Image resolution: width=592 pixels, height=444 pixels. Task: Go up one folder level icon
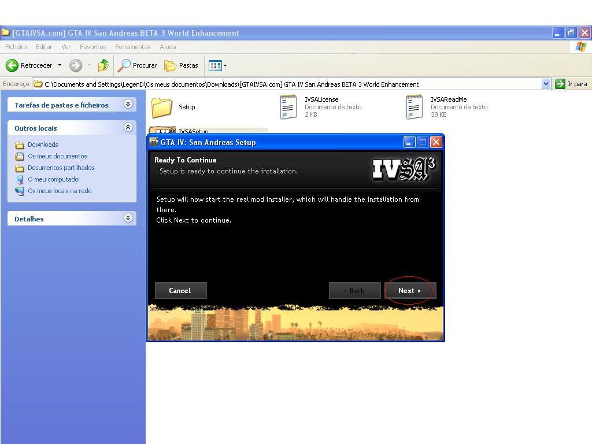[103, 65]
